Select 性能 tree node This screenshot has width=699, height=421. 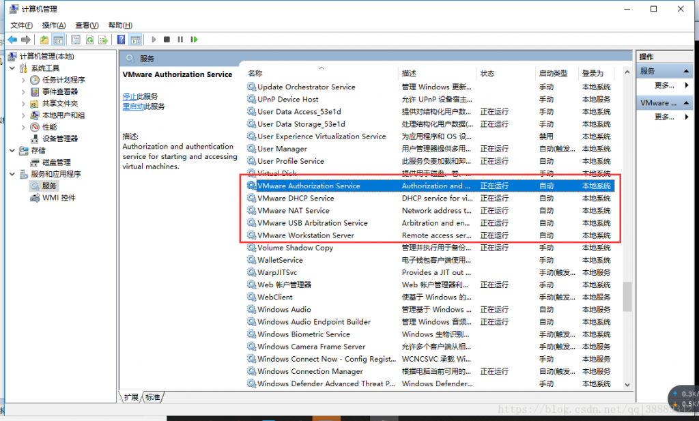pos(49,127)
